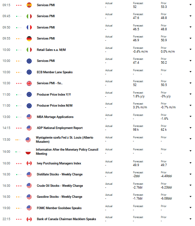Expand the Producer Price Index Y/Y arrow
The image size is (195, 226).
click(x=191, y=94)
